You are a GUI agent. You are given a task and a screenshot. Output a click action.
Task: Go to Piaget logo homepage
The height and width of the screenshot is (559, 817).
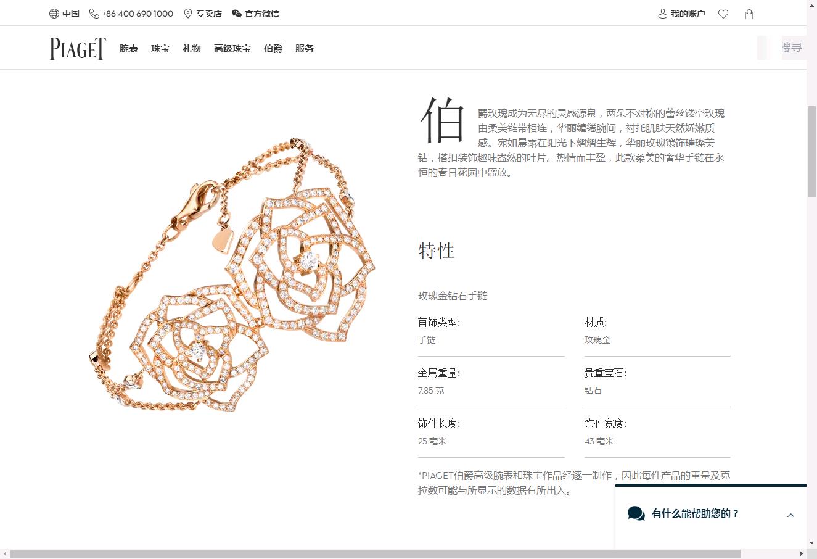[78, 49]
